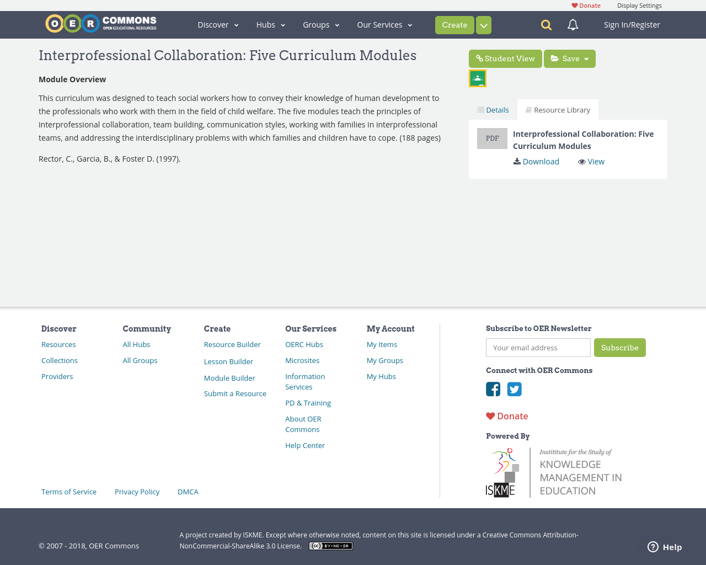Image resolution: width=706 pixels, height=565 pixels.
Task: Share to Google Classroom icon
Action: point(477,77)
